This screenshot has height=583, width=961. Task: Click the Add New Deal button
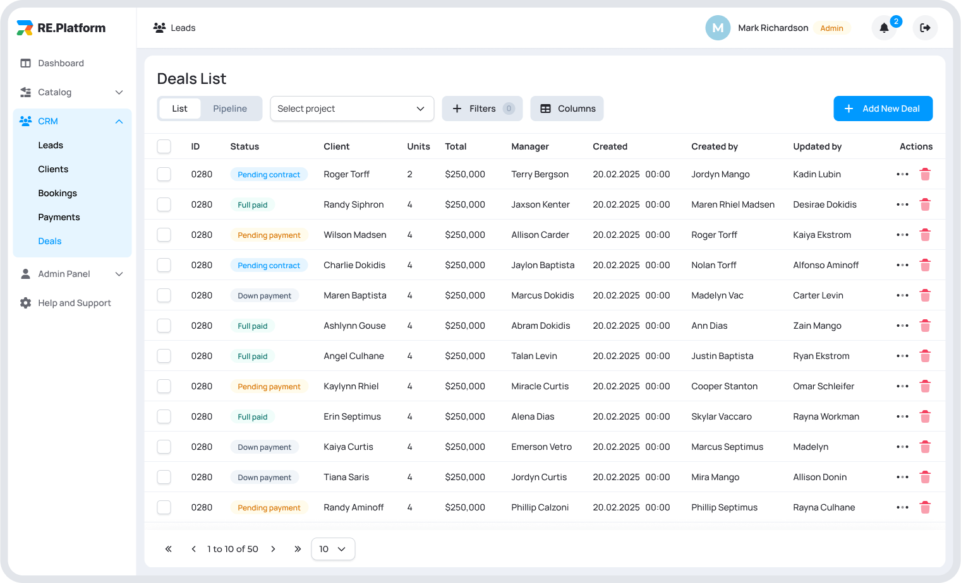pos(883,109)
